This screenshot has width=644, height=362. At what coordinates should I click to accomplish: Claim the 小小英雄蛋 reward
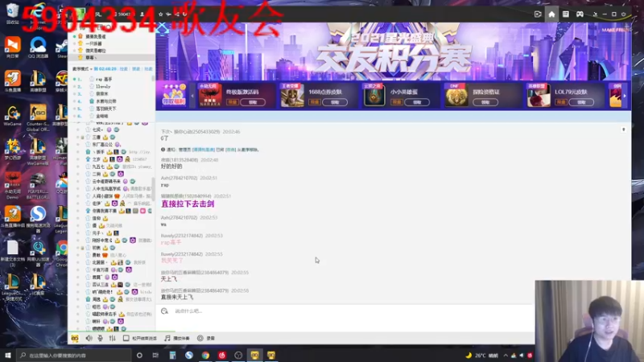(x=417, y=102)
